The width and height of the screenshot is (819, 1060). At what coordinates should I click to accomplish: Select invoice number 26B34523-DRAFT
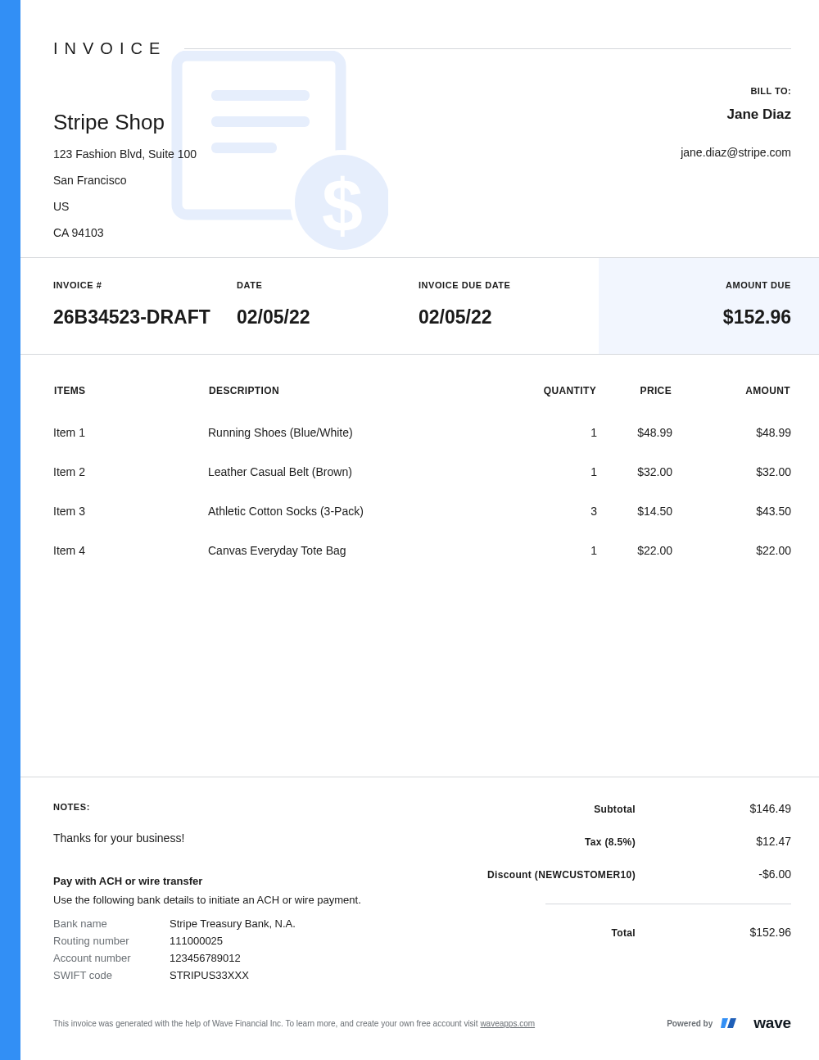[x=132, y=317]
